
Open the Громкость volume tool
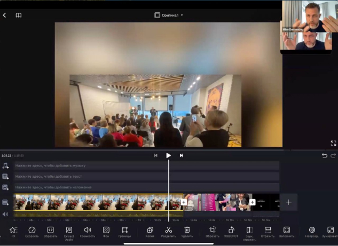(87, 232)
